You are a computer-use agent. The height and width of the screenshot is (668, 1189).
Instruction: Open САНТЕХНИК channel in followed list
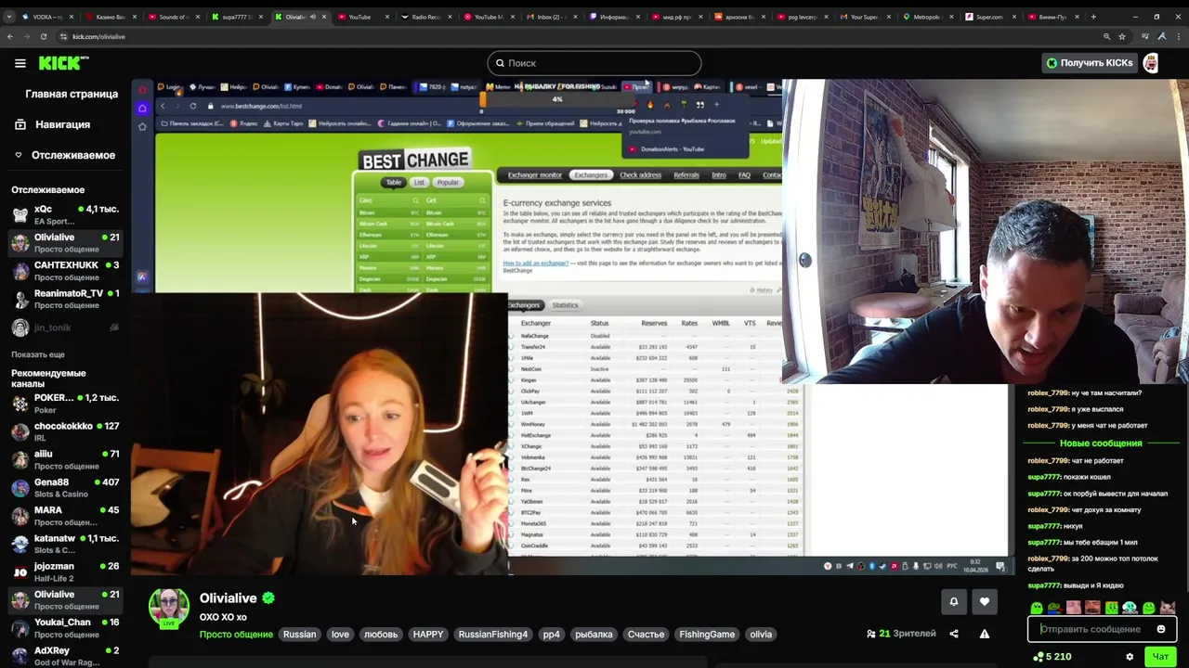tap(65, 271)
